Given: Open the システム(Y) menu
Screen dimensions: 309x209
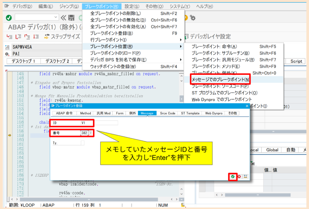Looking at the screenshot, I should coord(180,6).
